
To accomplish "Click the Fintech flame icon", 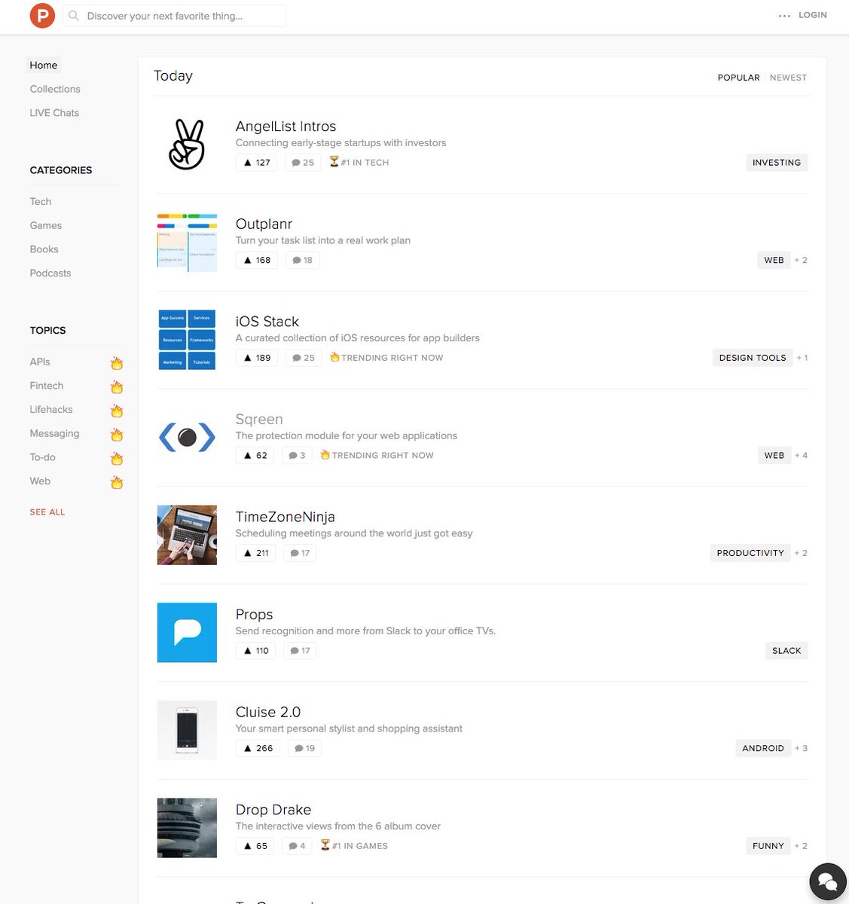I will pyautogui.click(x=117, y=386).
